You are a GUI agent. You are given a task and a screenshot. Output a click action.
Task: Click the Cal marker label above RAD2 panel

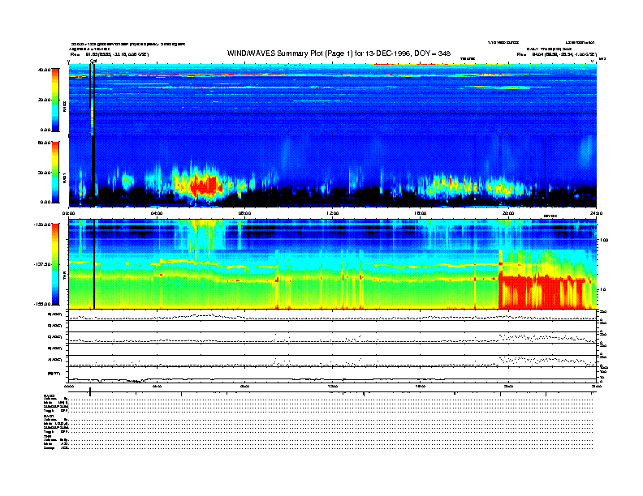[93, 61]
